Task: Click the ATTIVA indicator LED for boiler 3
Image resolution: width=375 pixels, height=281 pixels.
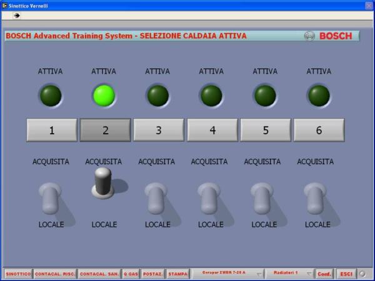Action: (158, 96)
